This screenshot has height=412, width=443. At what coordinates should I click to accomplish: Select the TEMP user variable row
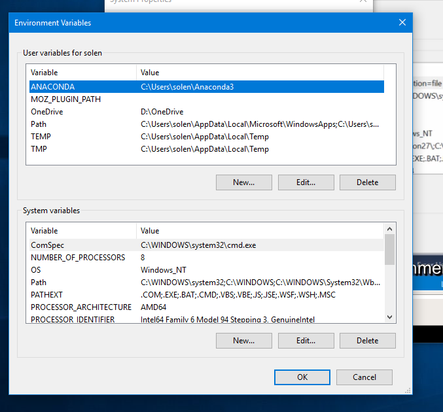click(207, 137)
